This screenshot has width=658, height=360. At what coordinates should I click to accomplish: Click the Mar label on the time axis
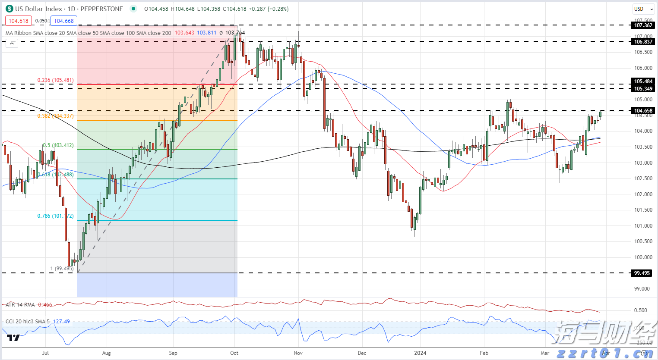545,353
